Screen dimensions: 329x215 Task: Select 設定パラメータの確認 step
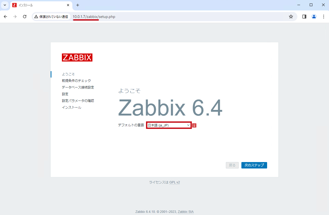click(78, 101)
